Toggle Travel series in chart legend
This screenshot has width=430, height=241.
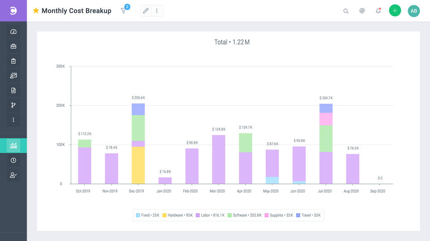(308, 215)
